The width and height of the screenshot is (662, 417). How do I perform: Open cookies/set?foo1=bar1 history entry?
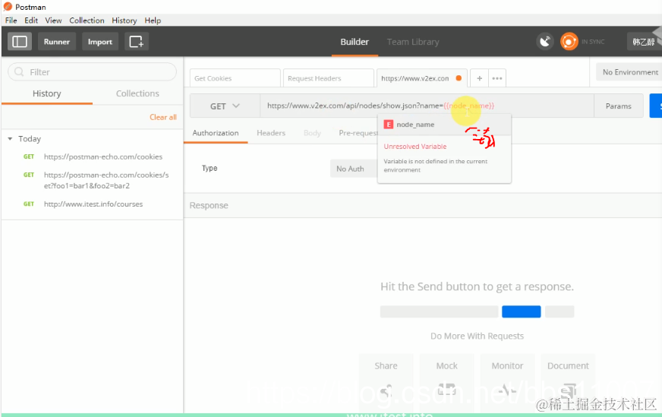pyautogui.click(x=106, y=181)
